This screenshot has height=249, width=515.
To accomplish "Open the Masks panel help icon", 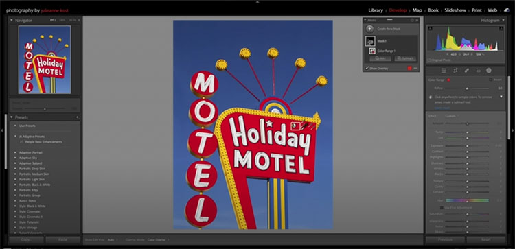I will point(413,20).
